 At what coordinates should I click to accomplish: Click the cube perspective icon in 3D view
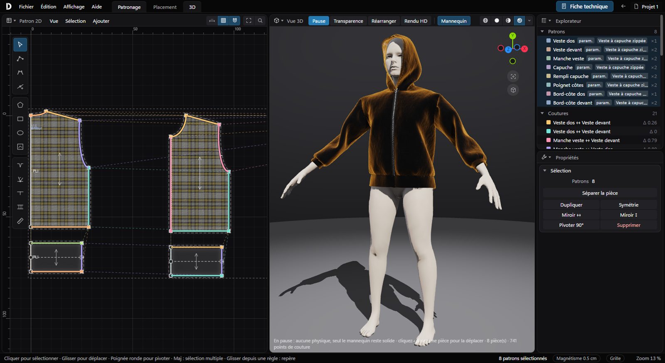pyautogui.click(x=513, y=90)
